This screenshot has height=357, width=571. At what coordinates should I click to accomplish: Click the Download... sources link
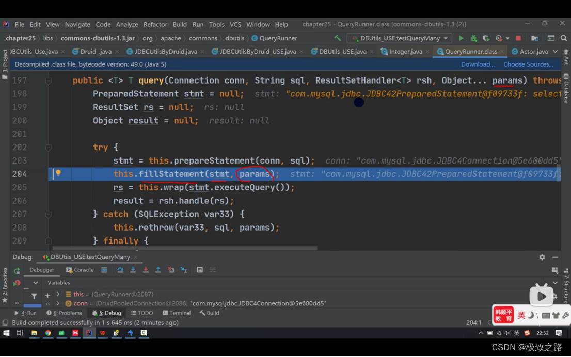478,64
